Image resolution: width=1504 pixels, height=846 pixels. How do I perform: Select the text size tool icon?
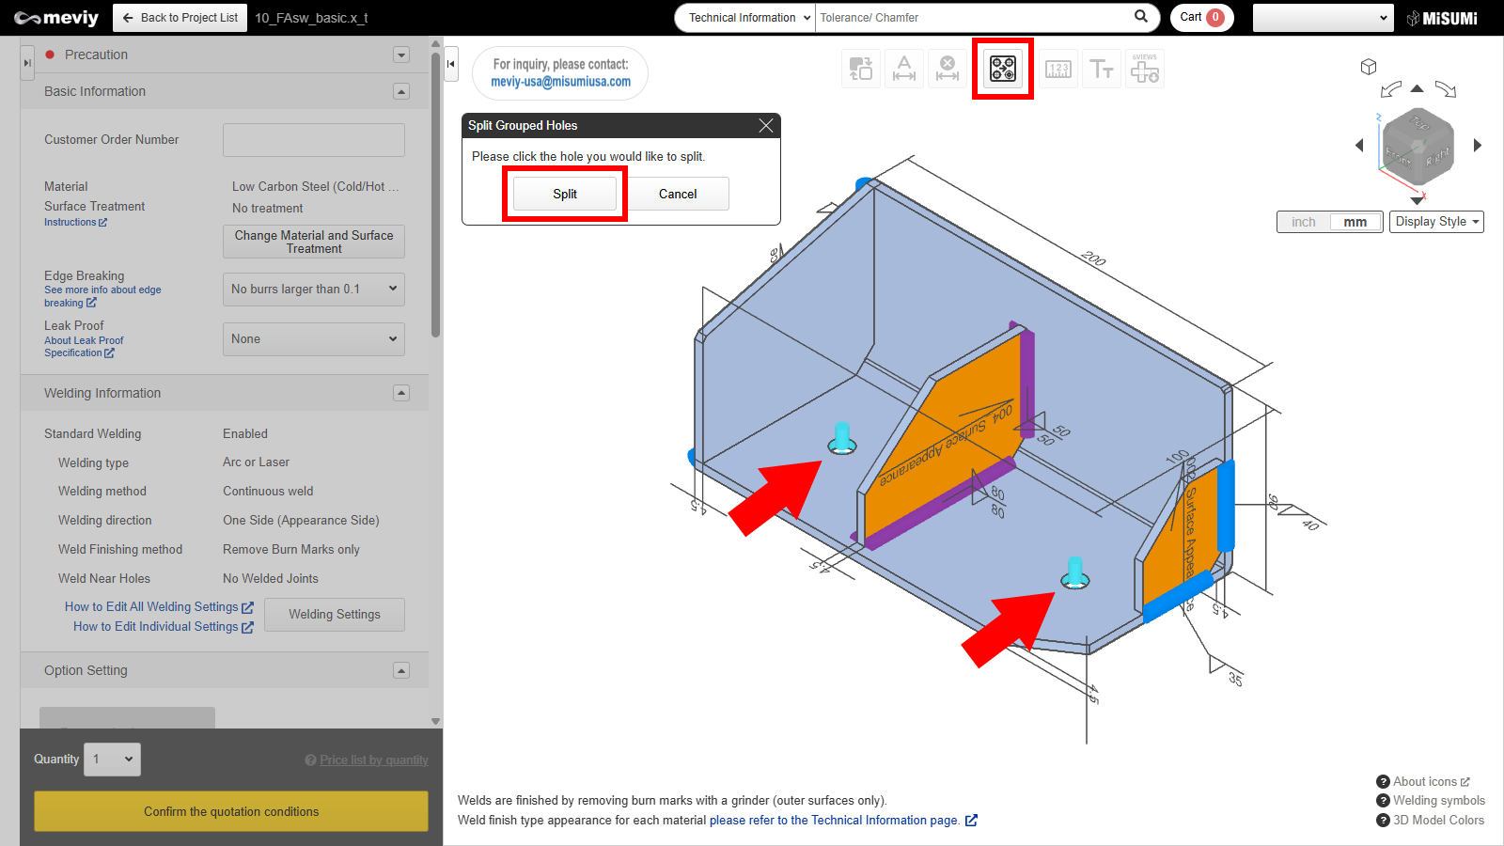(1101, 69)
